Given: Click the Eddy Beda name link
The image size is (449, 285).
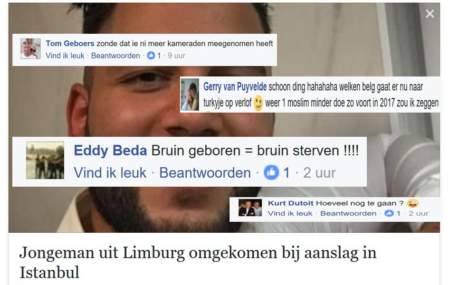Looking at the screenshot, I should [111, 151].
